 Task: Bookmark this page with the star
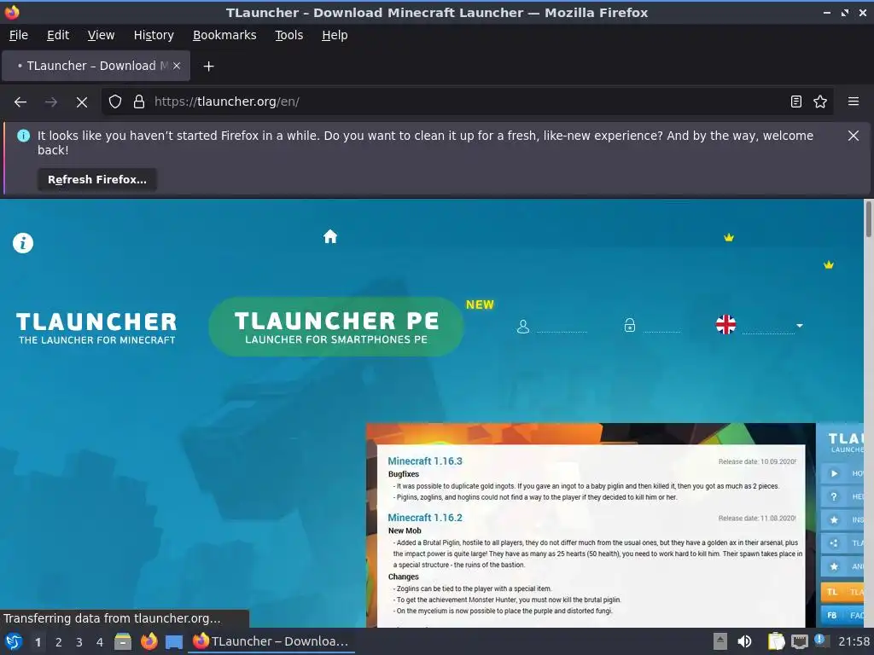pyautogui.click(x=820, y=102)
